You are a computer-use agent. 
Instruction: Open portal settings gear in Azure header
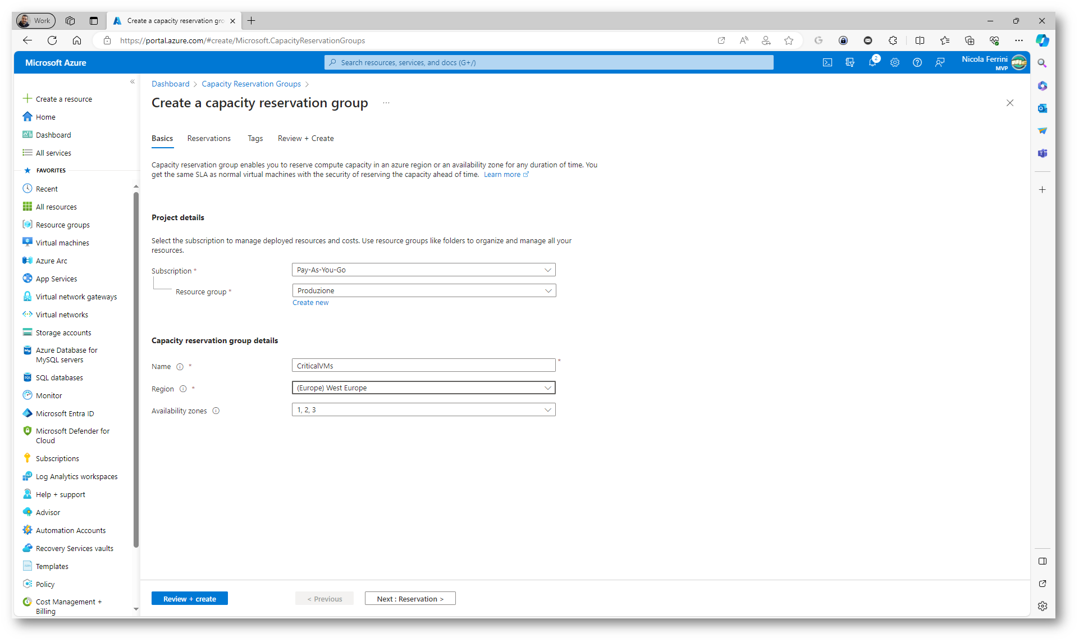895,62
